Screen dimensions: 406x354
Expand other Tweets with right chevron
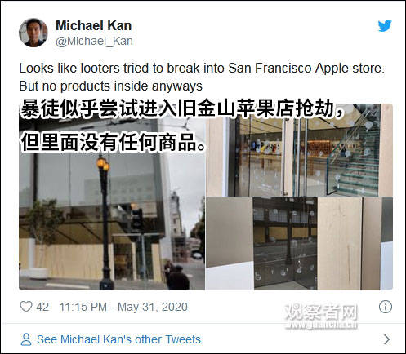(x=386, y=339)
